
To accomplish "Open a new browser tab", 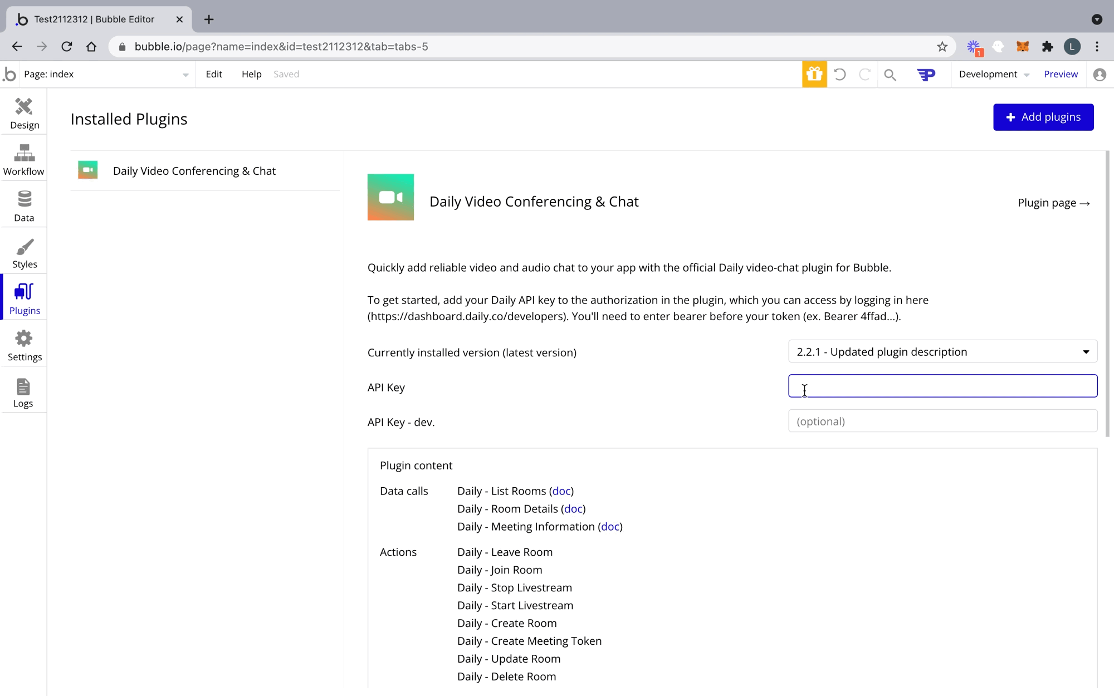I will 209,19.
